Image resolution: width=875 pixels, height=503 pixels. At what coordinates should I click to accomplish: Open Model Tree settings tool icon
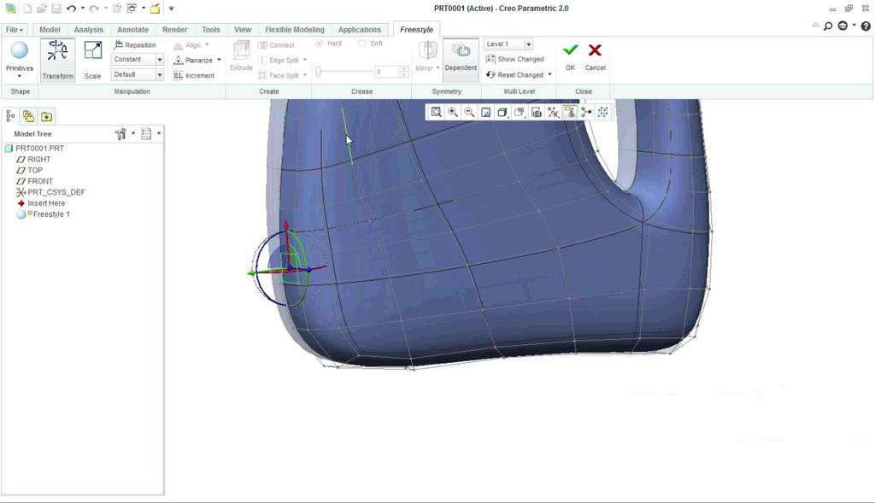[120, 133]
